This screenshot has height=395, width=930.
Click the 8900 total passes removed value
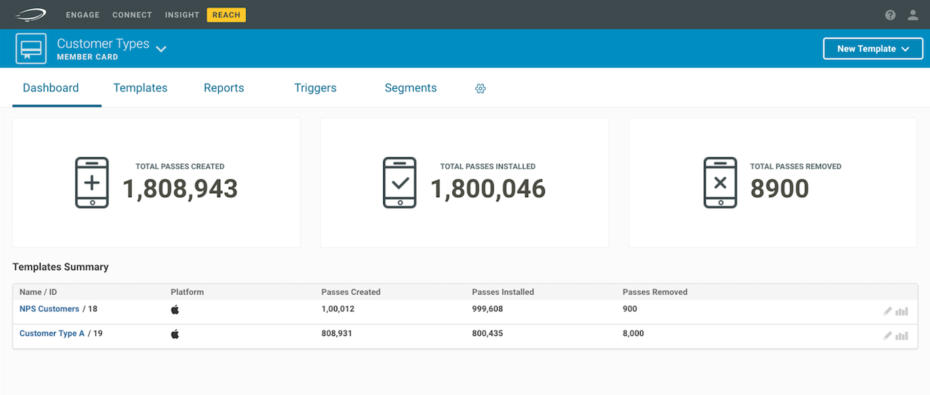click(x=780, y=189)
